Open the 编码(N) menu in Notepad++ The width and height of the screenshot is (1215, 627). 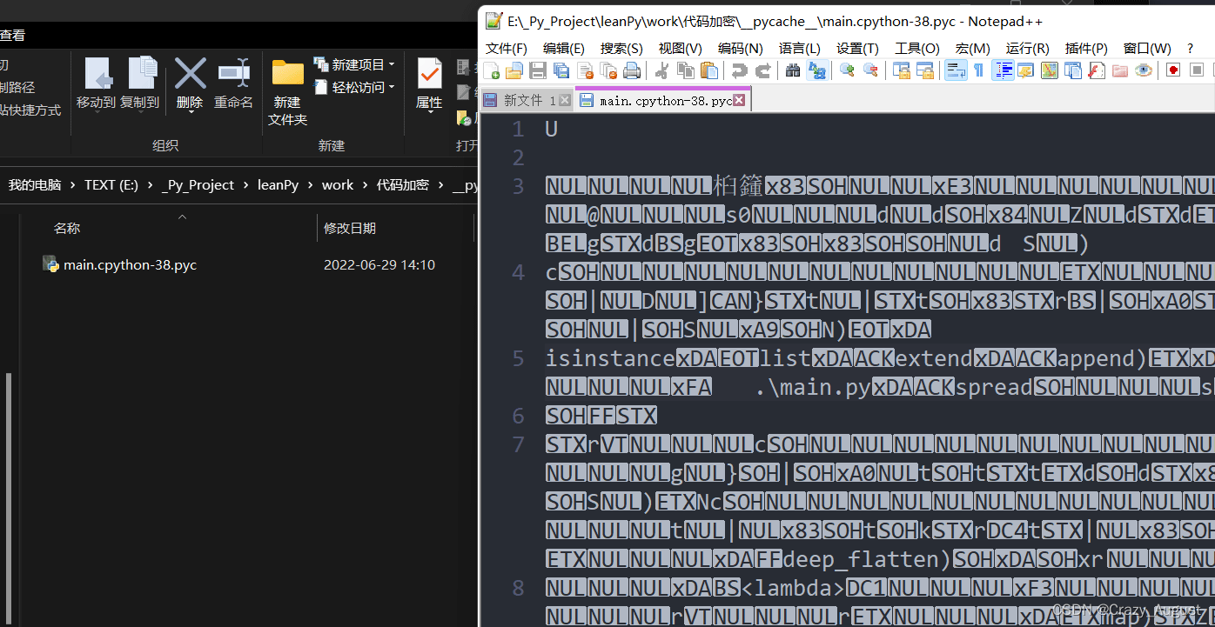click(740, 49)
